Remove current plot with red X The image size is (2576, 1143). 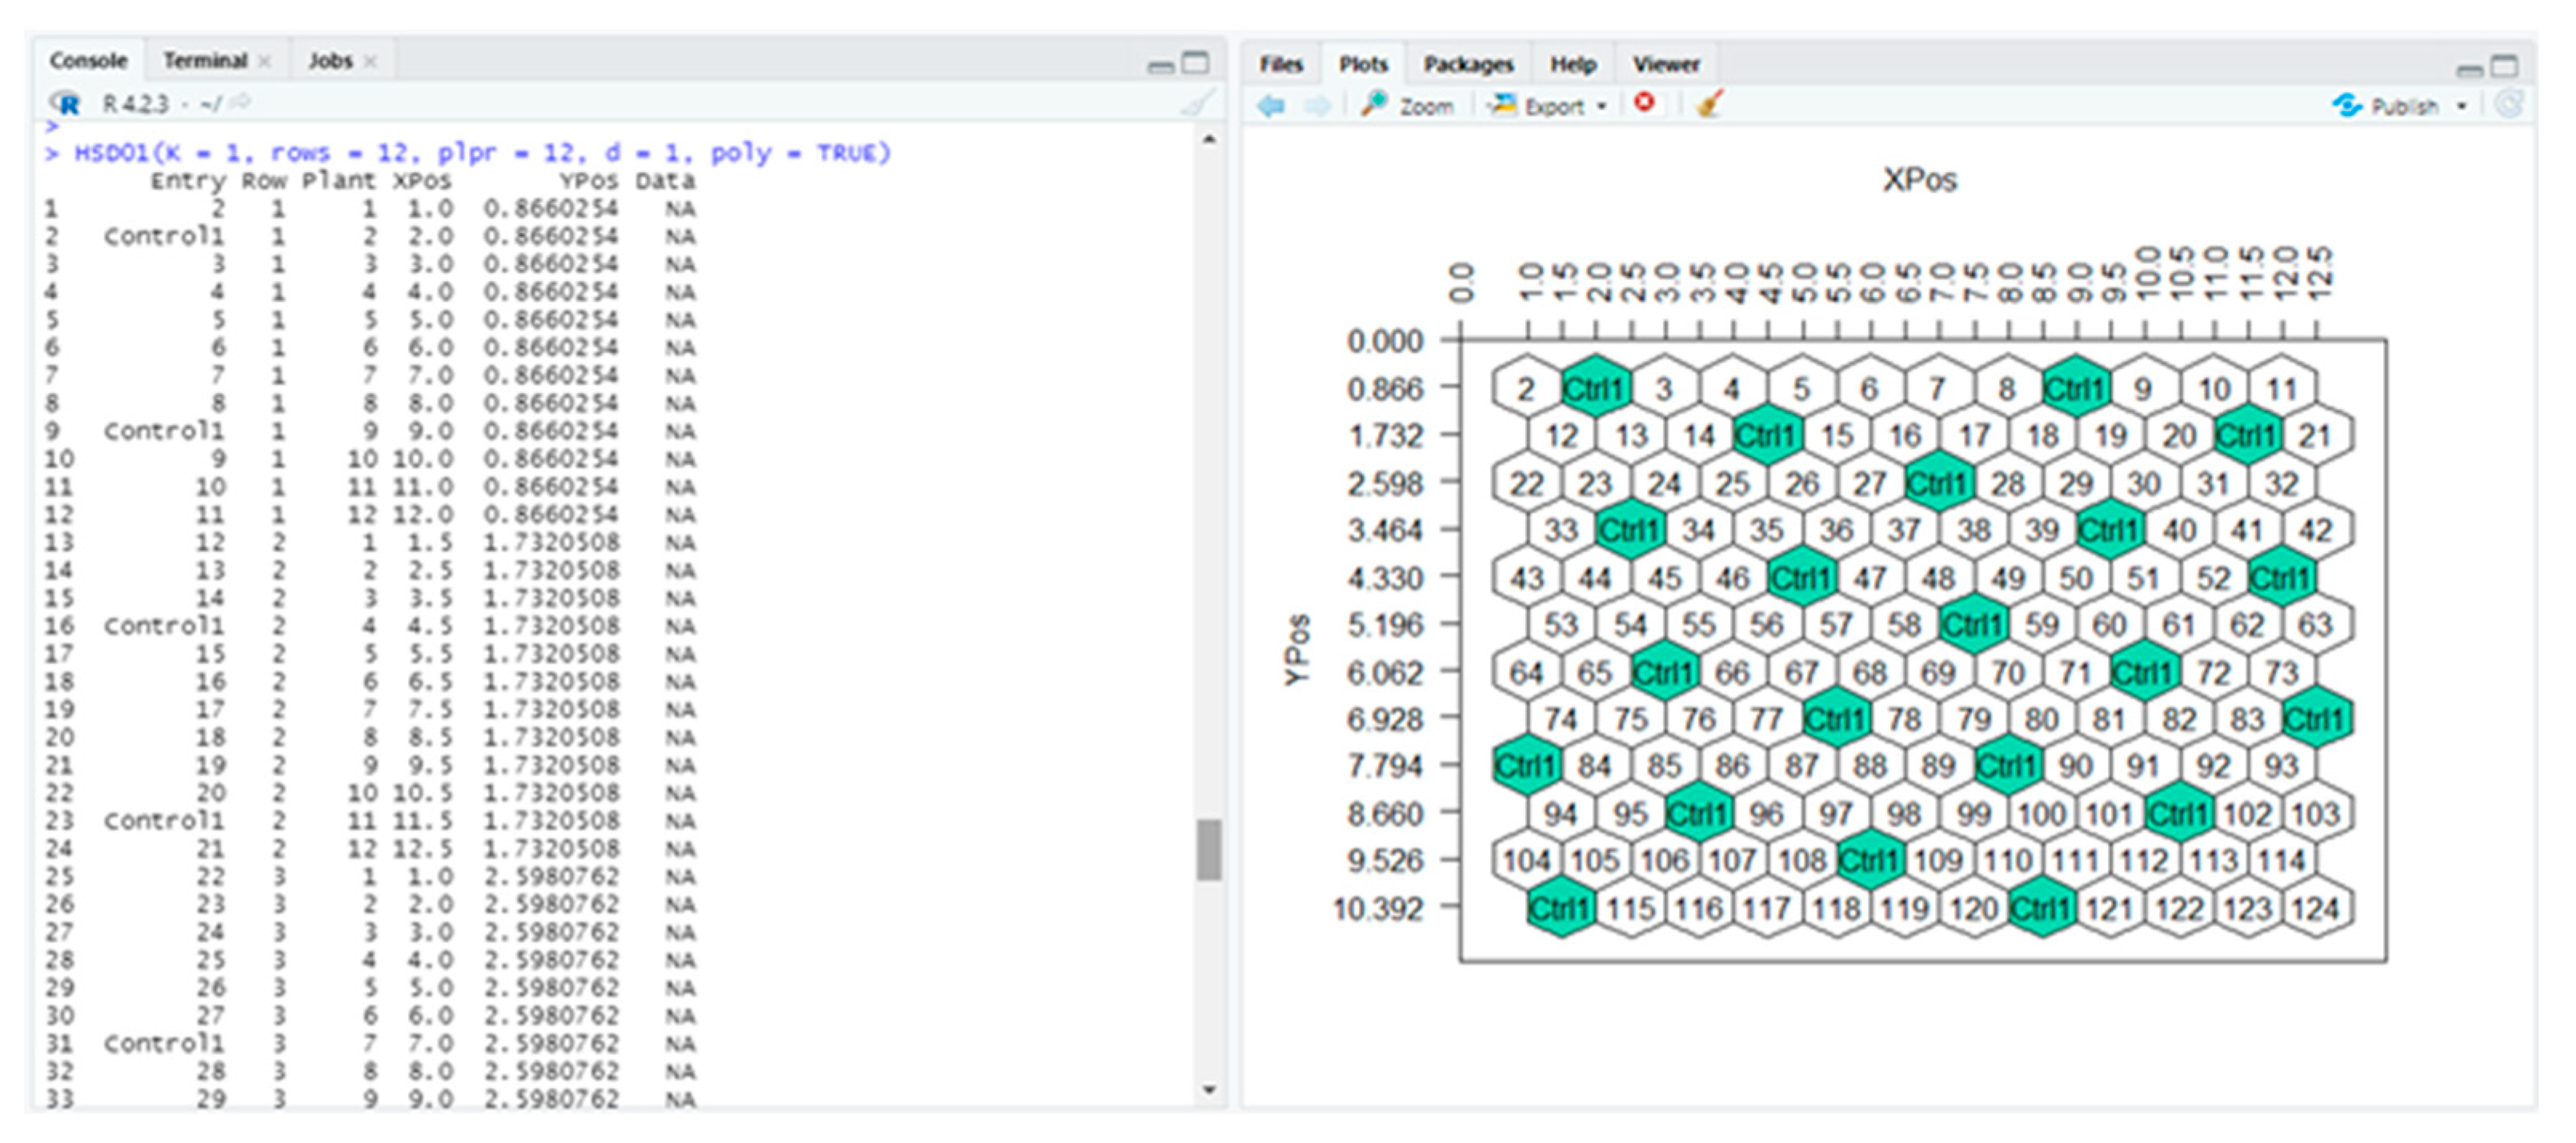coord(1644,103)
